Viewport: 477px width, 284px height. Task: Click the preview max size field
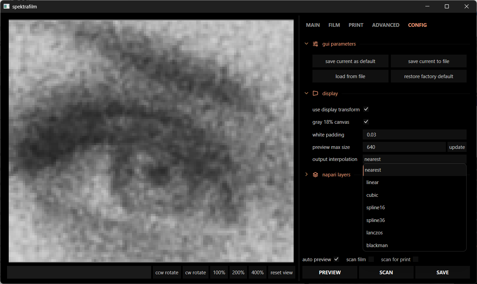[x=404, y=147]
